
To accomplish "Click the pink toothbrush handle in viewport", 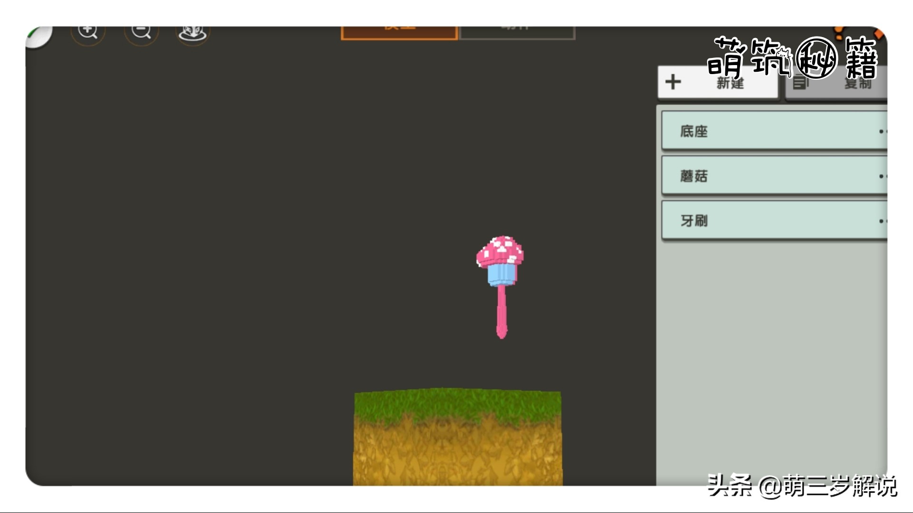I will point(501,311).
